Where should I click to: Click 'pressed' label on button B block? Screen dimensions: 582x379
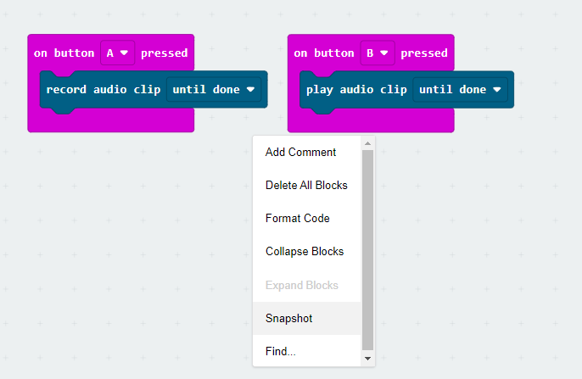pyautogui.click(x=424, y=53)
